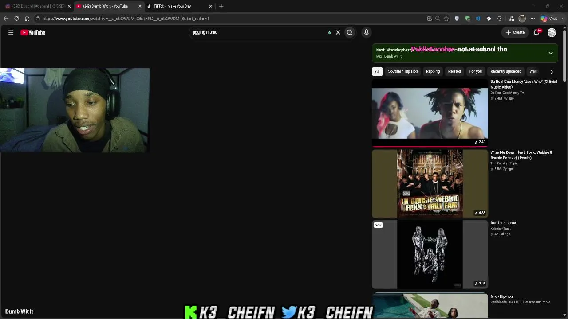Image resolution: width=568 pixels, height=319 pixels.
Task: Open Wipe Me Down remix thumbnail
Action: [430, 184]
